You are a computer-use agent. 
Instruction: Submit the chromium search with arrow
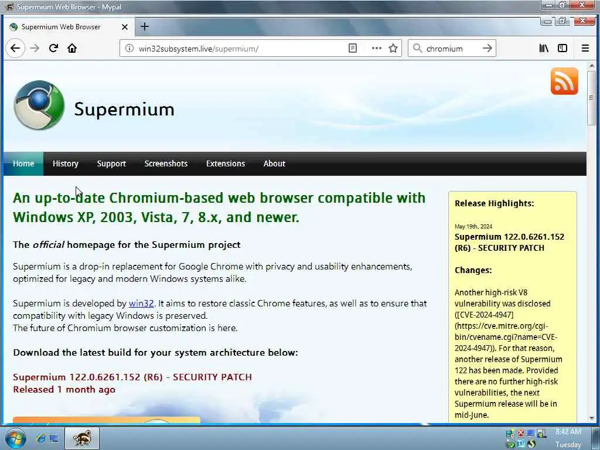(487, 48)
